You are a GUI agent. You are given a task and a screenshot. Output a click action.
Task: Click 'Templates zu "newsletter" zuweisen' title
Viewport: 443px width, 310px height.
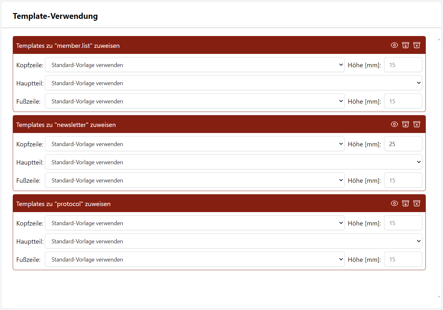pos(66,125)
